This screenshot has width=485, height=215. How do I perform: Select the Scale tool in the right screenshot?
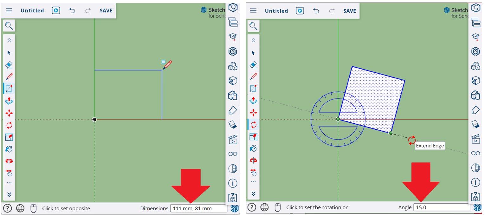[x=253, y=137]
